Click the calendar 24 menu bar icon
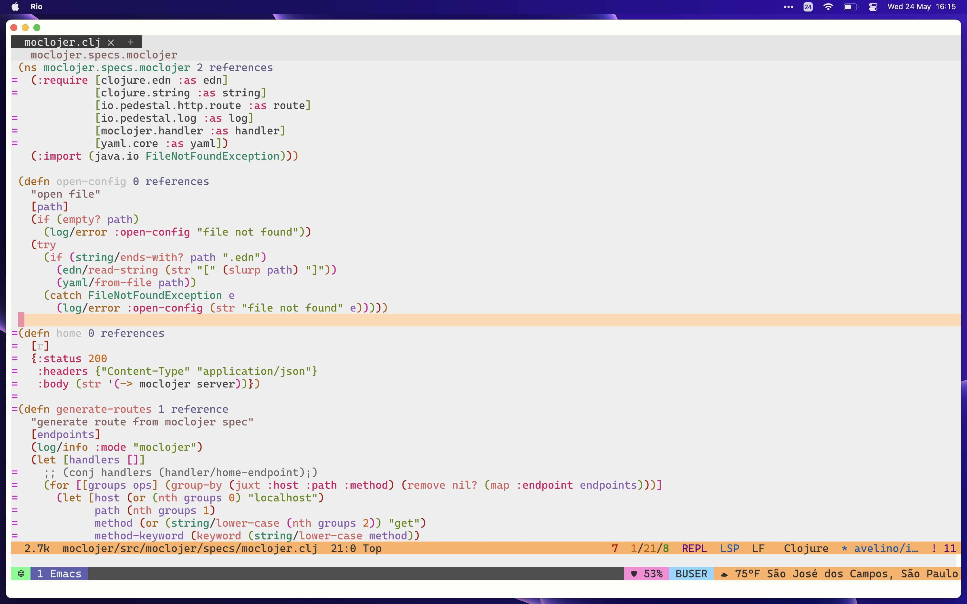This screenshot has width=967, height=604. (x=808, y=7)
